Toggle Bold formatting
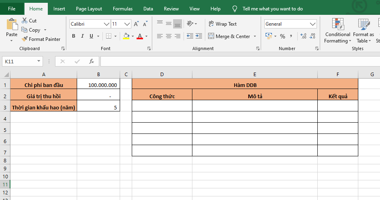380x200 pixels. (x=74, y=36)
